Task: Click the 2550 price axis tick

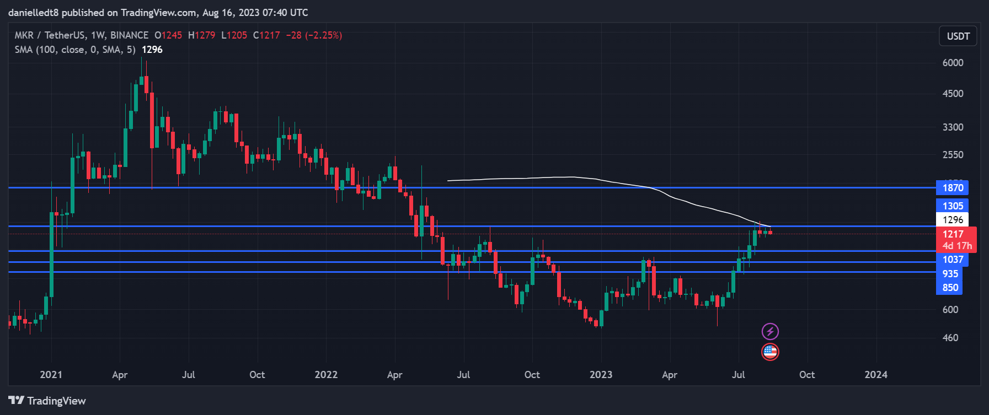Action: (x=953, y=155)
